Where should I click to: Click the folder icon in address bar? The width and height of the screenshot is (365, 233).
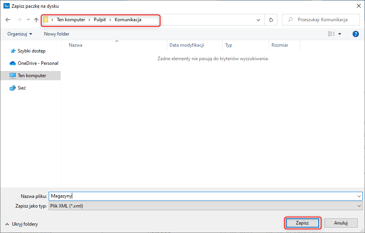46,20
